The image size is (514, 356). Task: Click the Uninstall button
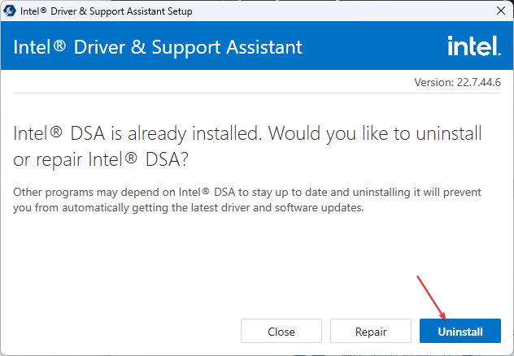[460, 331]
